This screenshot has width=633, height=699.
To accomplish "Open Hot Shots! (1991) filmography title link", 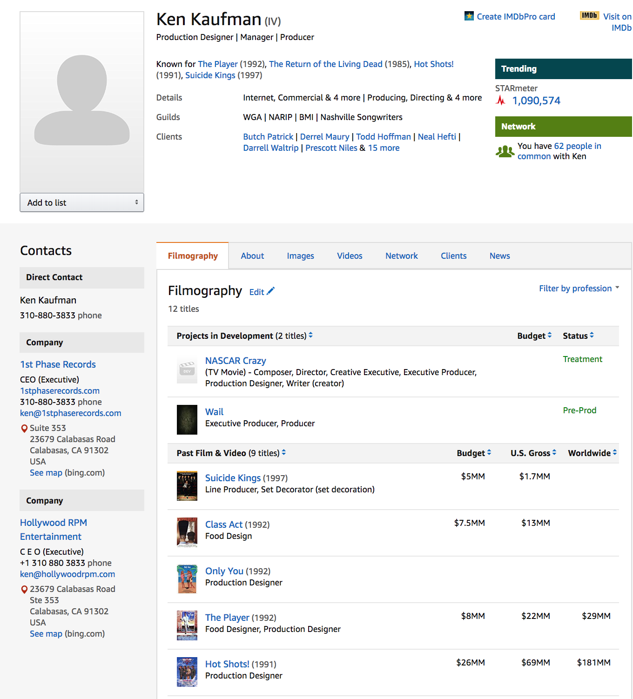I will [x=227, y=664].
